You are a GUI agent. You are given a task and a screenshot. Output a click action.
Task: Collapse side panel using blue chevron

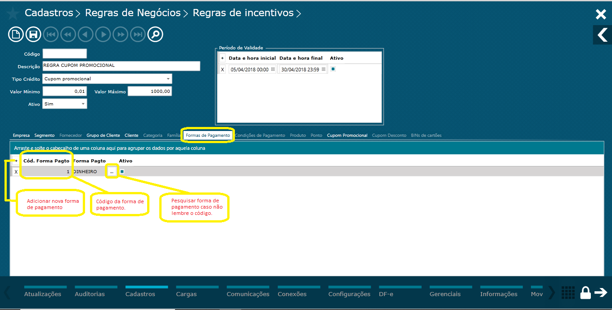click(x=602, y=35)
